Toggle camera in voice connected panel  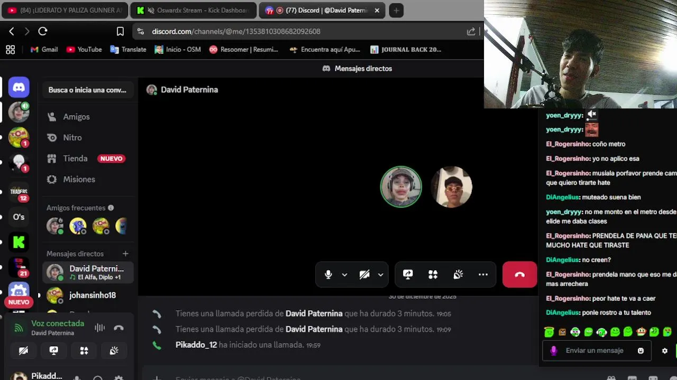pyautogui.click(x=23, y=350)
